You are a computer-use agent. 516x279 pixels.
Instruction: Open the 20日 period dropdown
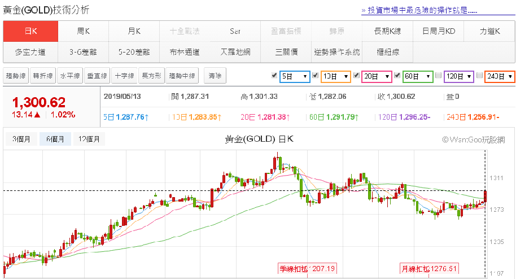pyautogui.click(x=377, y=76)
